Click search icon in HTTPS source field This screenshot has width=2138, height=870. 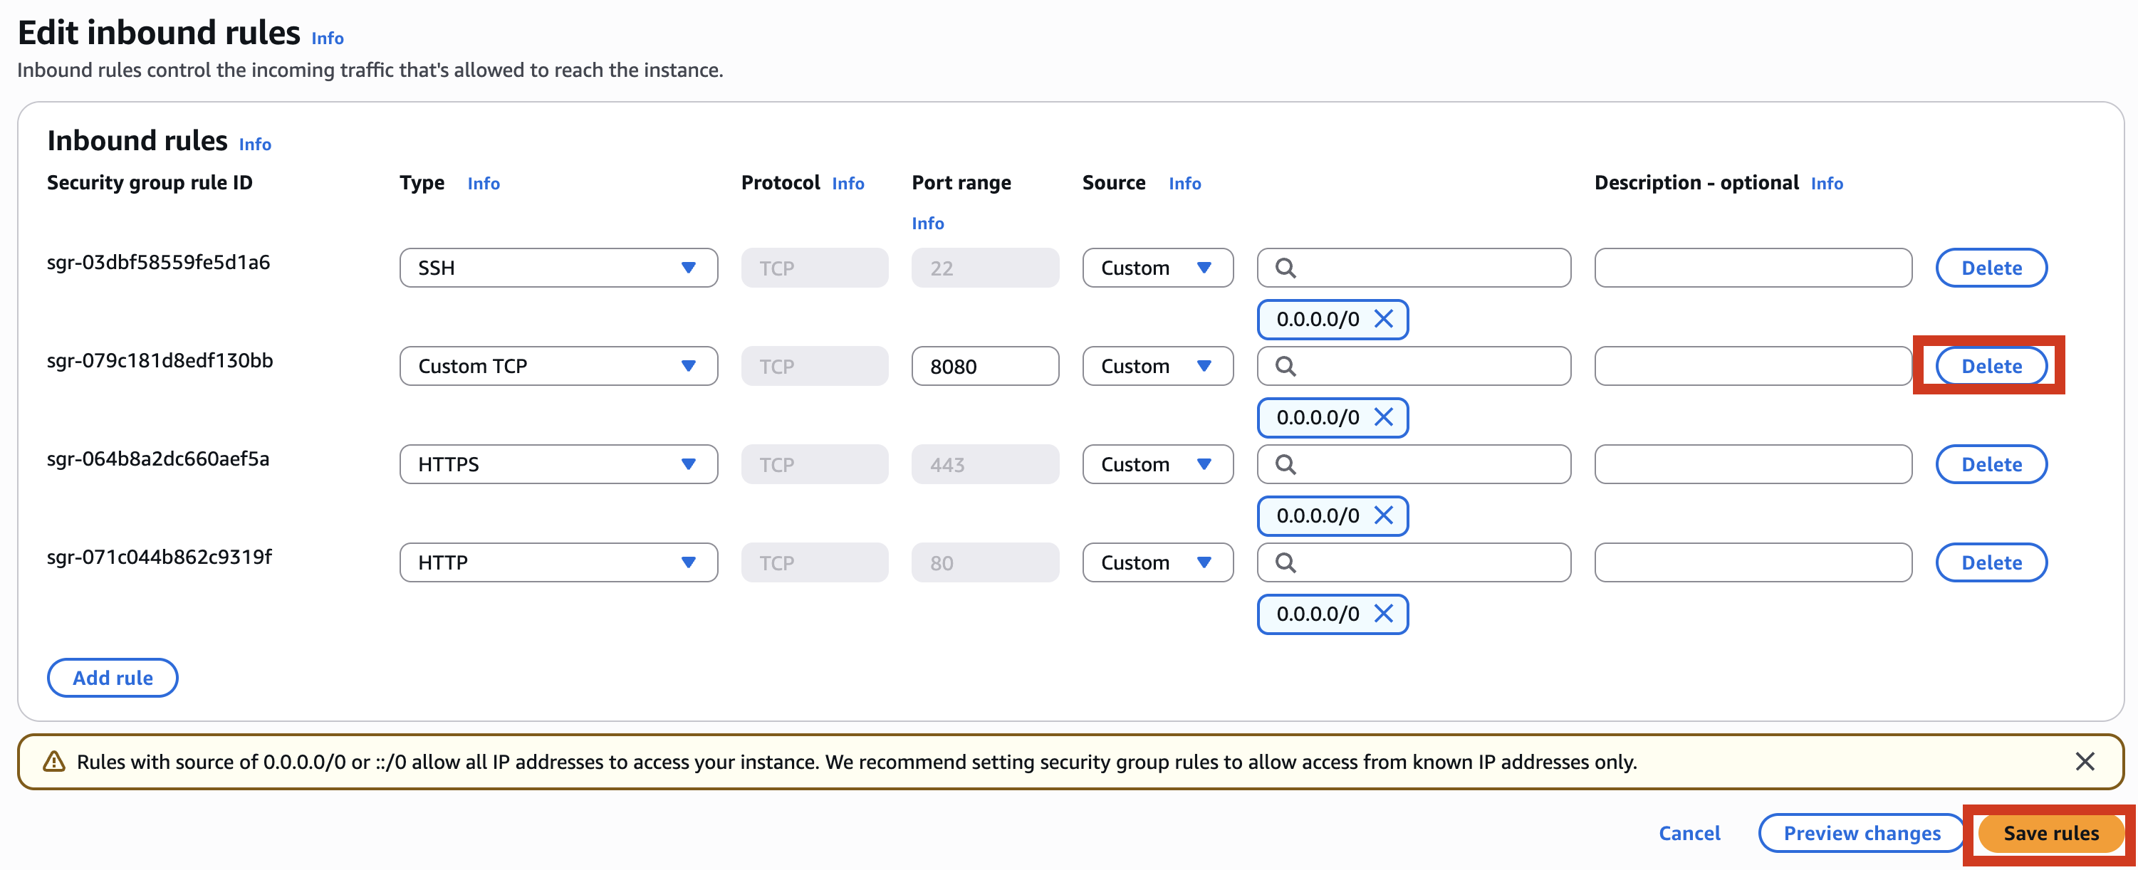click(x=1286, y=464)
